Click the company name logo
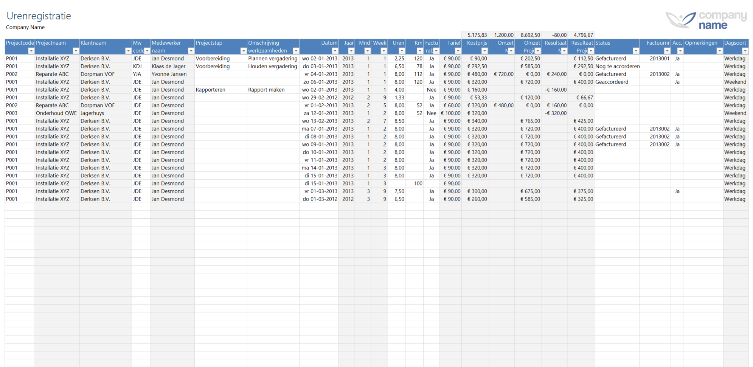This screenshot has height=367, width=753. pos(706,20)
